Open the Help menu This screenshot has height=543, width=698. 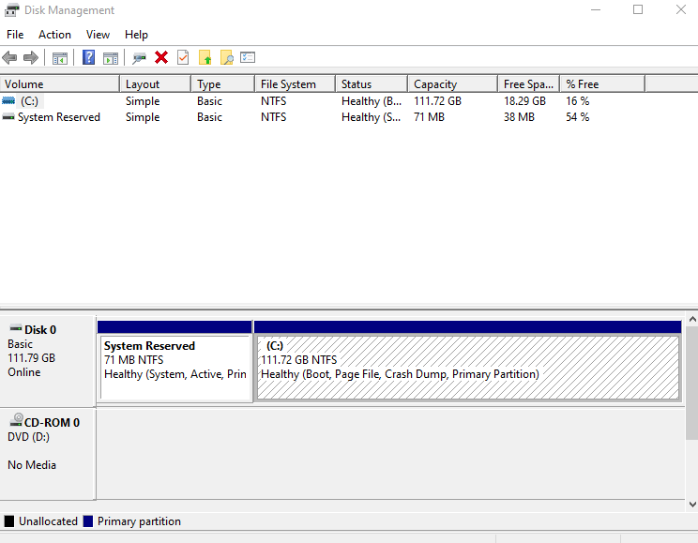pyautogui.click(x=136, y=35)
